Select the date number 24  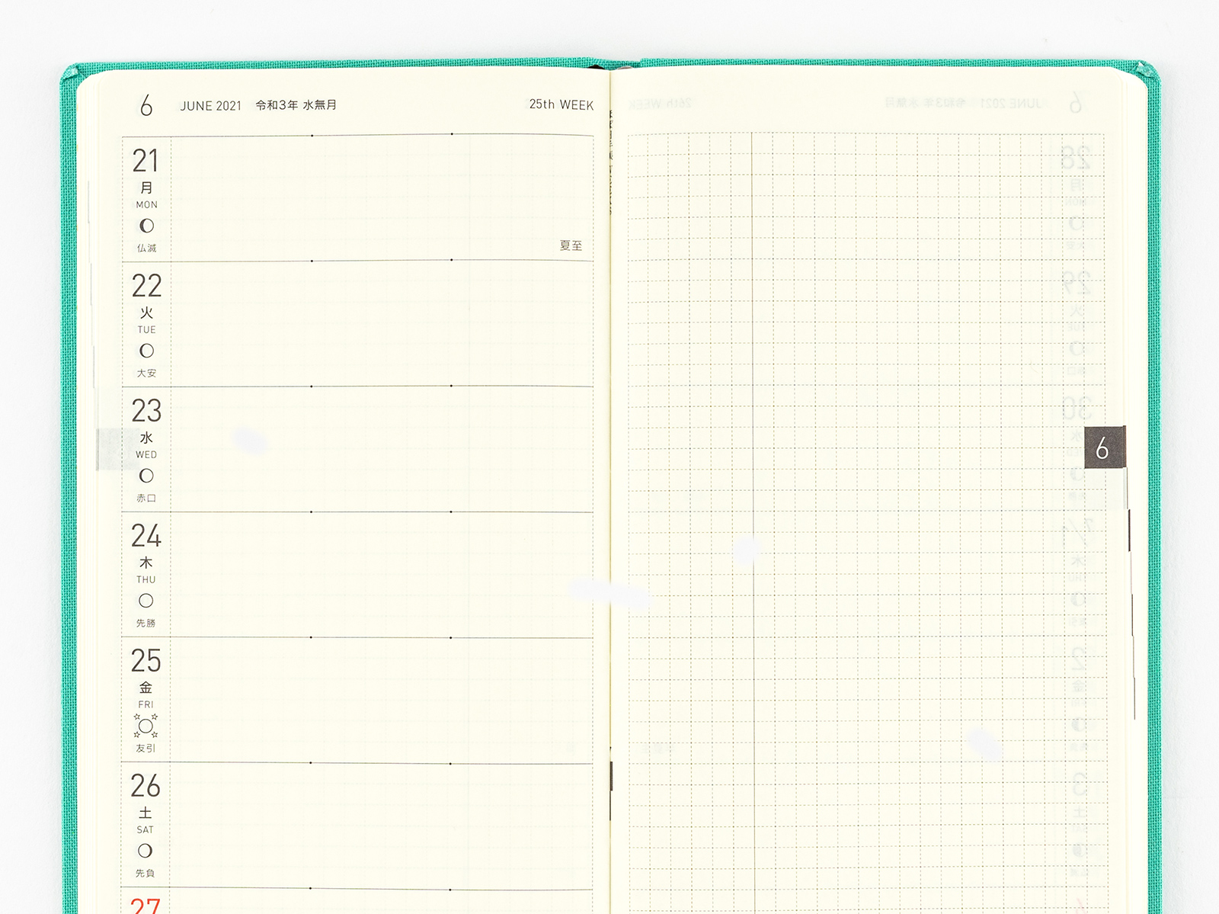(146, 536)
